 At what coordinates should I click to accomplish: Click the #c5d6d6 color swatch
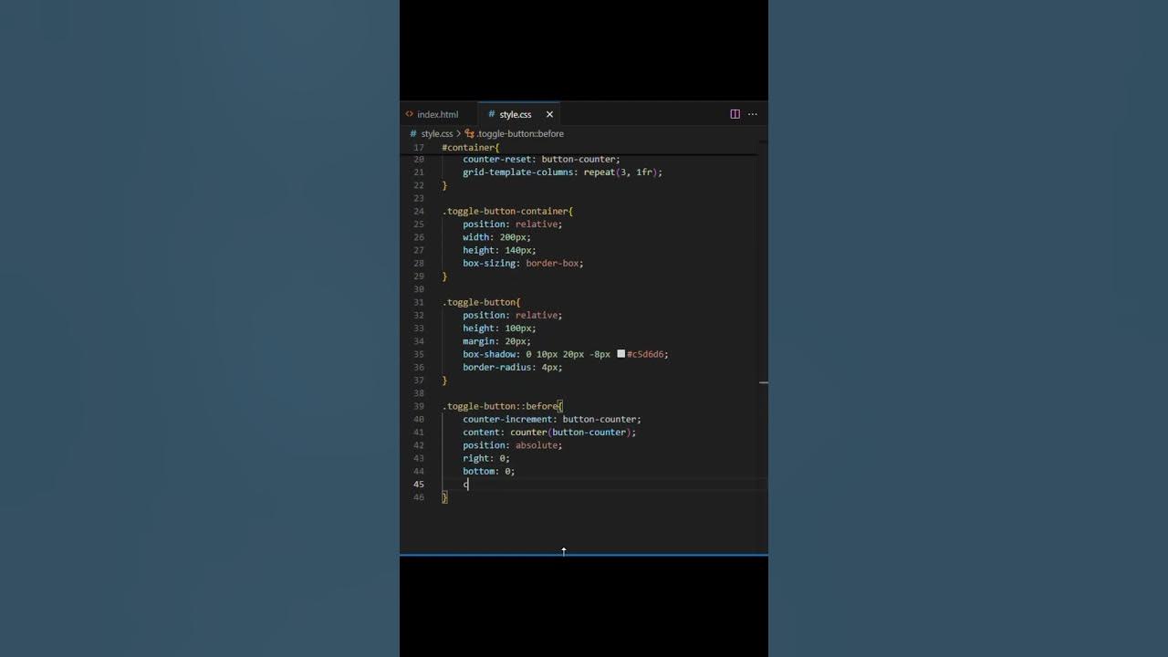point(621,353)
